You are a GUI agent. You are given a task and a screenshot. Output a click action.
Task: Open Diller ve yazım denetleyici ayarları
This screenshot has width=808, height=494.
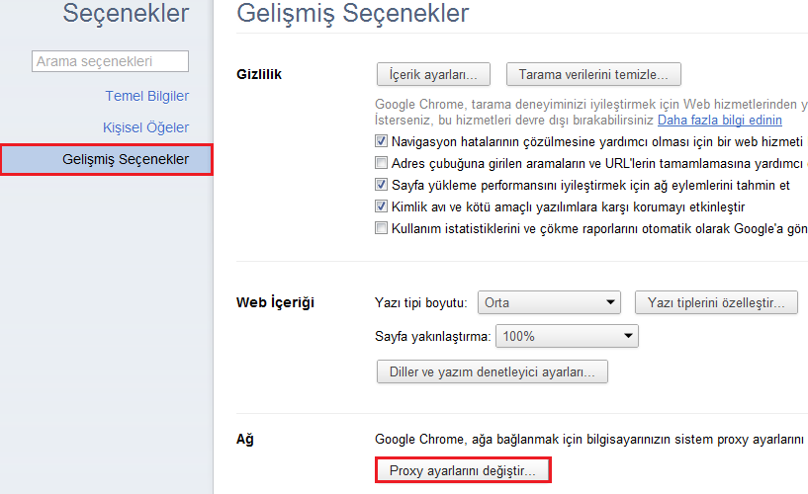click(492, 372)
